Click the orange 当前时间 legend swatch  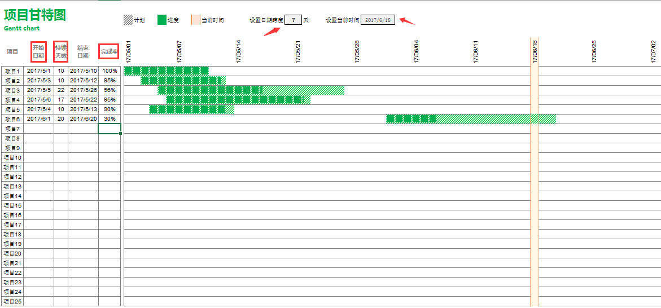(x=196, y=20)
